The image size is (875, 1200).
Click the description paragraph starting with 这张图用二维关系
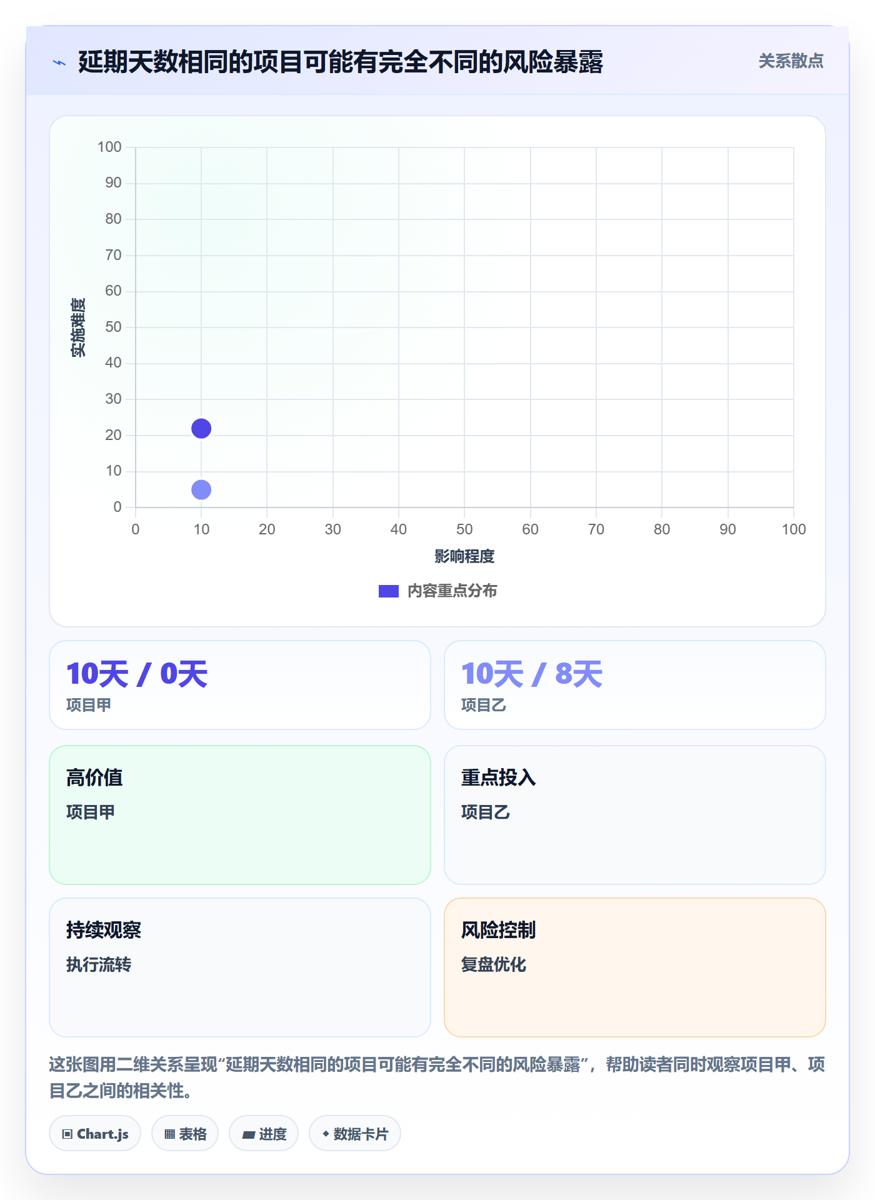pyautogui.click(x=437, y=1077)
